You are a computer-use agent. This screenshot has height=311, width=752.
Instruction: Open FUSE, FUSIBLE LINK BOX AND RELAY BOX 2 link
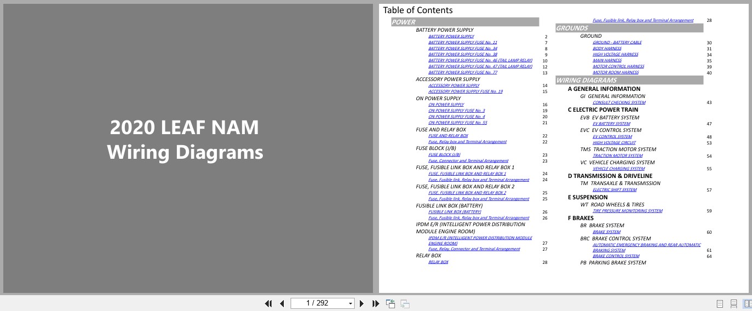(467, 193)
